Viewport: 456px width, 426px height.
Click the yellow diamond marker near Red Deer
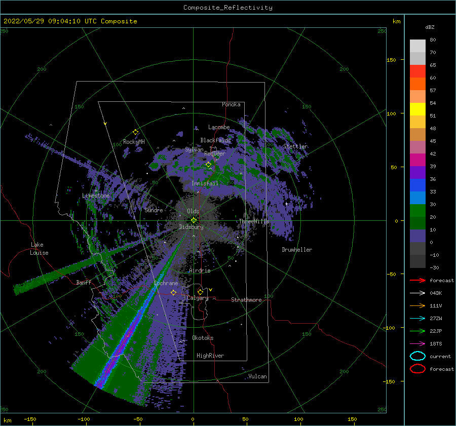[x=209, y=165]
